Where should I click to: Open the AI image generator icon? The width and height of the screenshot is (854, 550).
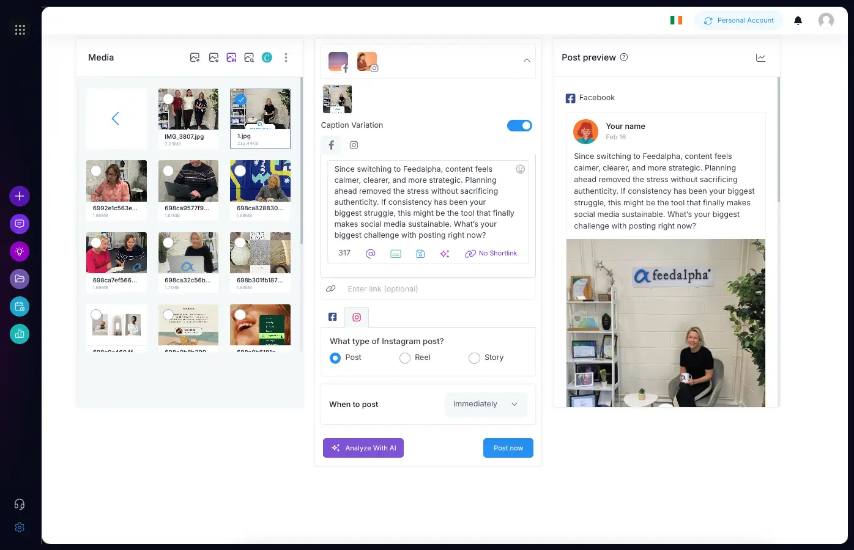coord(232,57)
